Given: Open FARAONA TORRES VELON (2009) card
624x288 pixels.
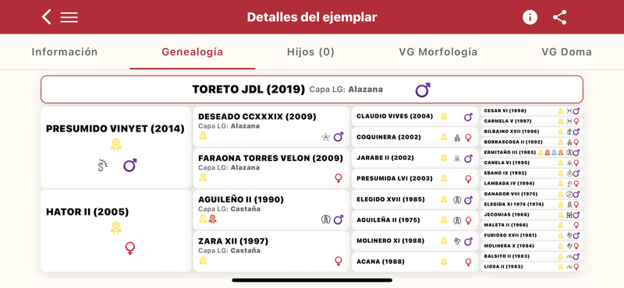Looking at the screenshot, I should (271, 168).
